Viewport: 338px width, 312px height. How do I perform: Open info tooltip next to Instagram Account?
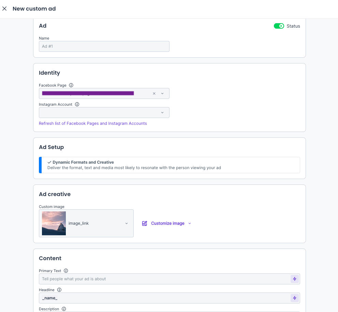point(77,104)
